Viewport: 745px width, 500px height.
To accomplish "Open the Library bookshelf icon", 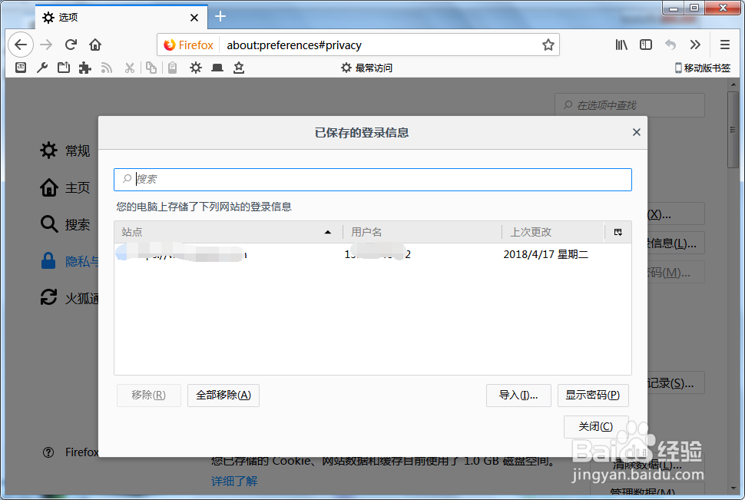I will click(x=621, y=45).
